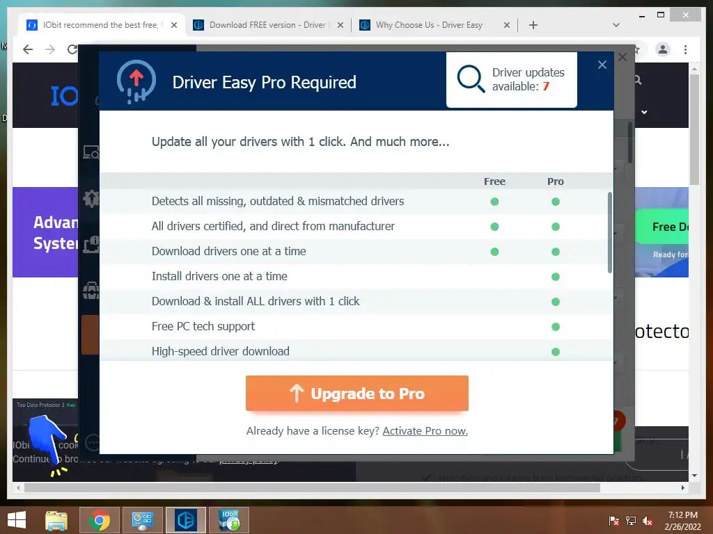The height and width of the screenshot is (534, 713).
Task: Click the Driver Easy logo icon in dialog header
Action: pyautogui.click(x=136, y=82)
